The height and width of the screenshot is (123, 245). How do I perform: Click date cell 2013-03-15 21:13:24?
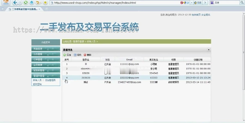[198, 78]
